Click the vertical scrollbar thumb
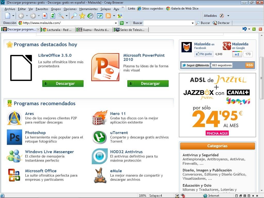The width and height of the screenshot is (264, 198). [x=261, y=78]
